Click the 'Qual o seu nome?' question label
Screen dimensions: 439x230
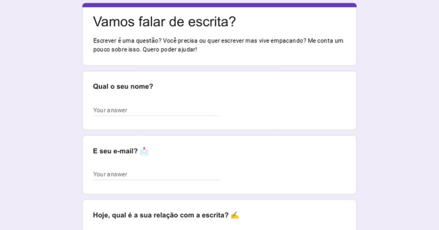coord(123,86)
